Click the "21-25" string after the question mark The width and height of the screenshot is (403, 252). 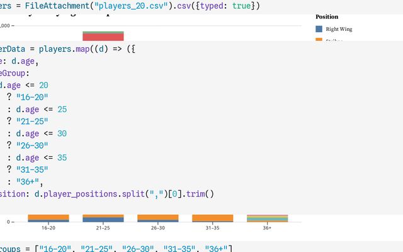tap(32, 122)
